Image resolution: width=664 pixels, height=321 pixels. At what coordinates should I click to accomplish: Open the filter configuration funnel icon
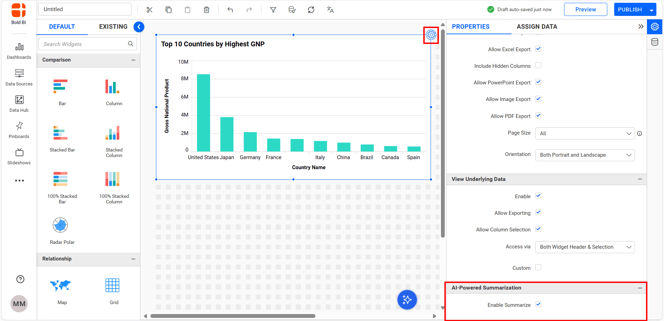[x=273, y=10]
